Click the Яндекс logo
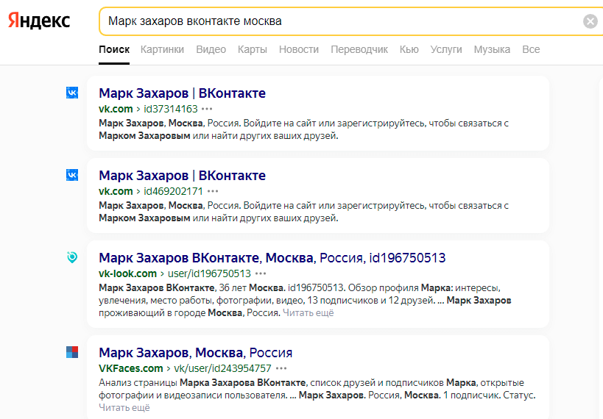Screen dimensions: 603x419 point(39,21)
